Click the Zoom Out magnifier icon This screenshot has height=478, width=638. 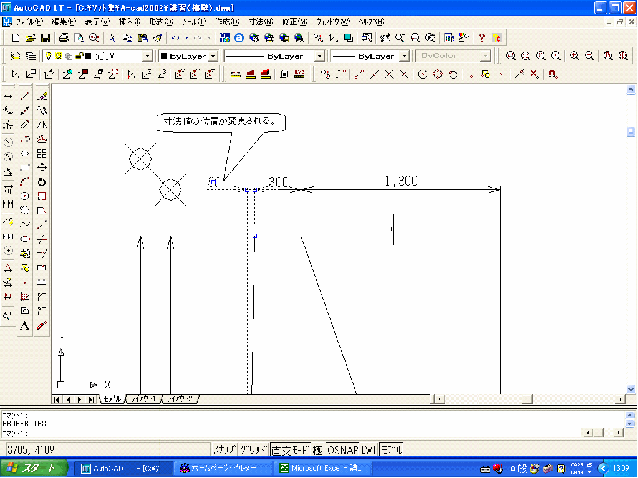coord(589,55)
